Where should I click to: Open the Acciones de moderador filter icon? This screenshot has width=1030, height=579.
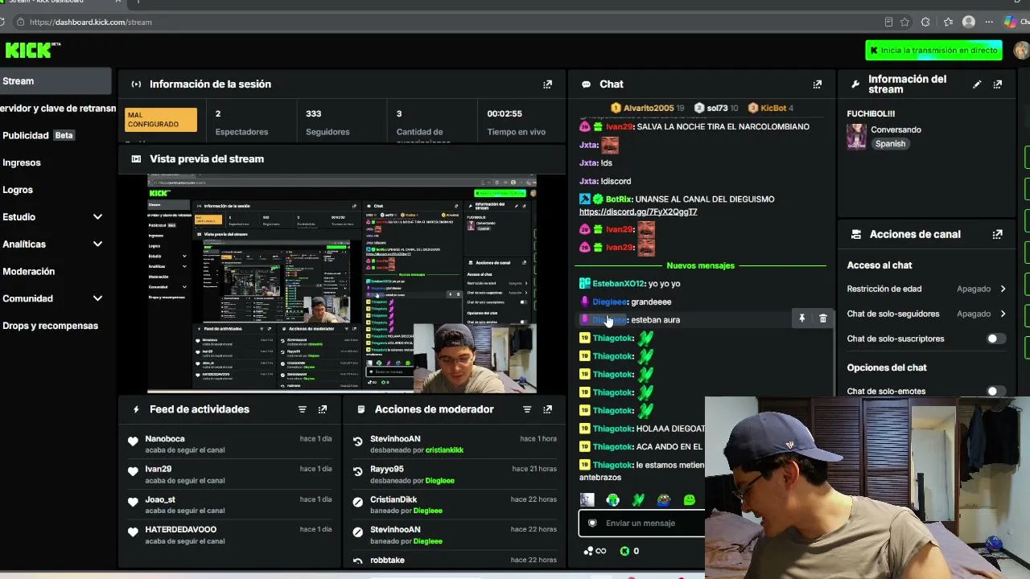point(527,409)
